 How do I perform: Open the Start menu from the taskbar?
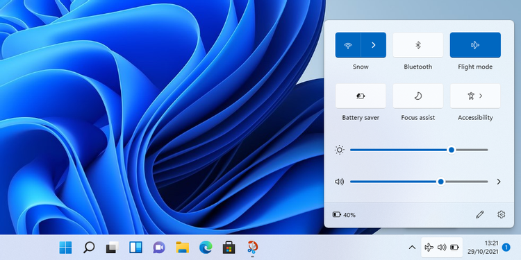[x=65, y=248]
